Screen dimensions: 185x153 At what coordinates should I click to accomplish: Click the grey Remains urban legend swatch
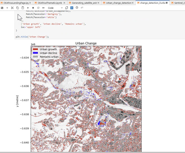tap(35, 57)
